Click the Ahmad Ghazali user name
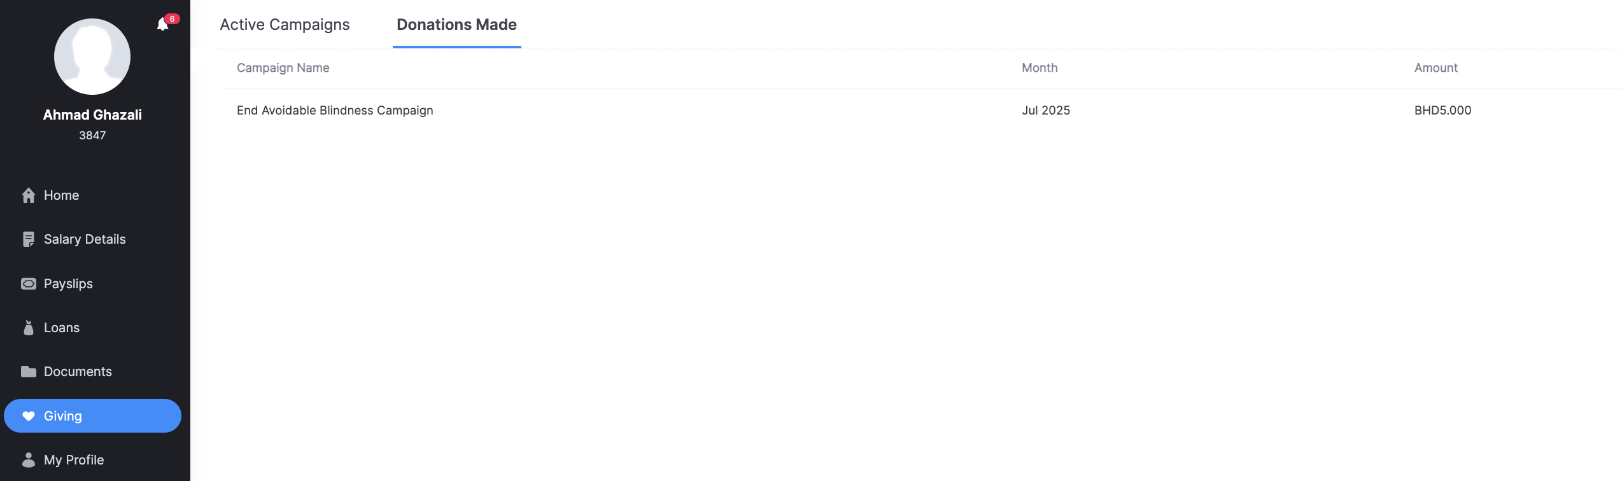Image resolution: width=1622 pixels, height=481 pixels. click(92, 115)
